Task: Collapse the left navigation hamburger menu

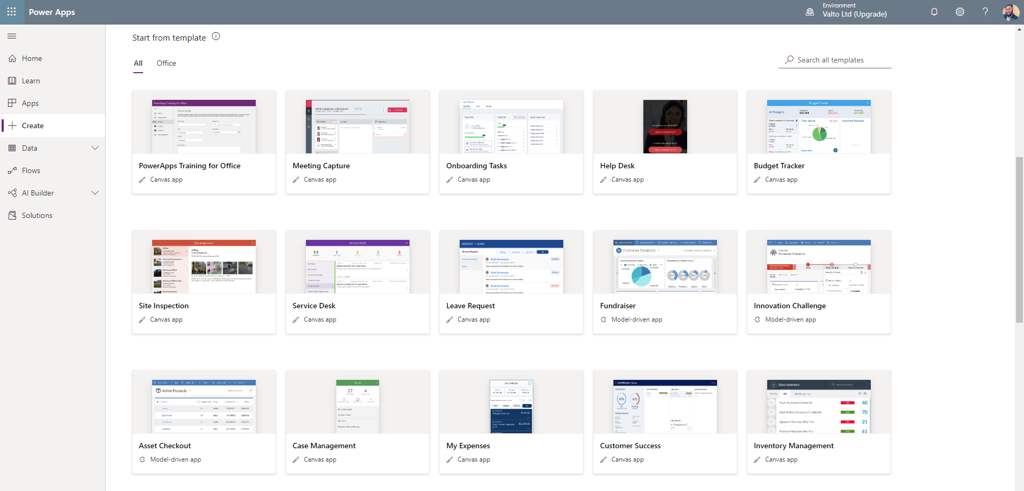Action: pyautogui.click(x=12, y=36)
